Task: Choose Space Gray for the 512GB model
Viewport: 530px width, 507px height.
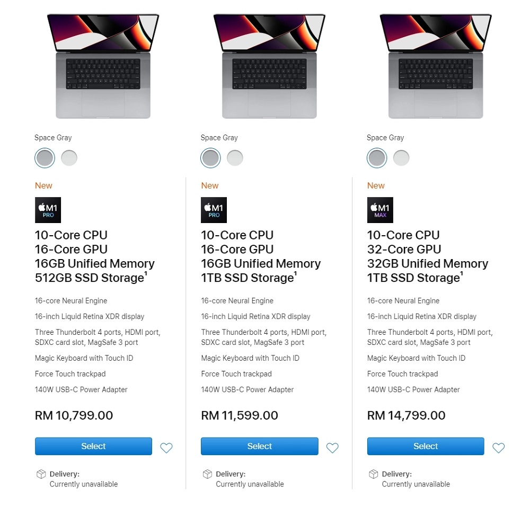Action: [x=45, y=158]
